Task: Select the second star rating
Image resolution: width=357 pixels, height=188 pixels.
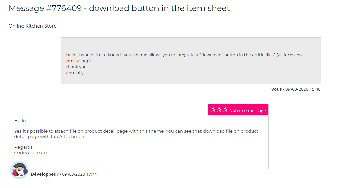Action: [219, 110]
